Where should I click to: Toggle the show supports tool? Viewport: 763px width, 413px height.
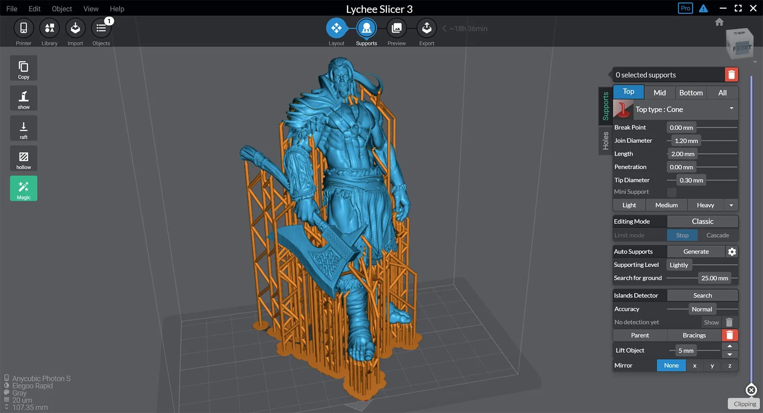click(24, 98)
